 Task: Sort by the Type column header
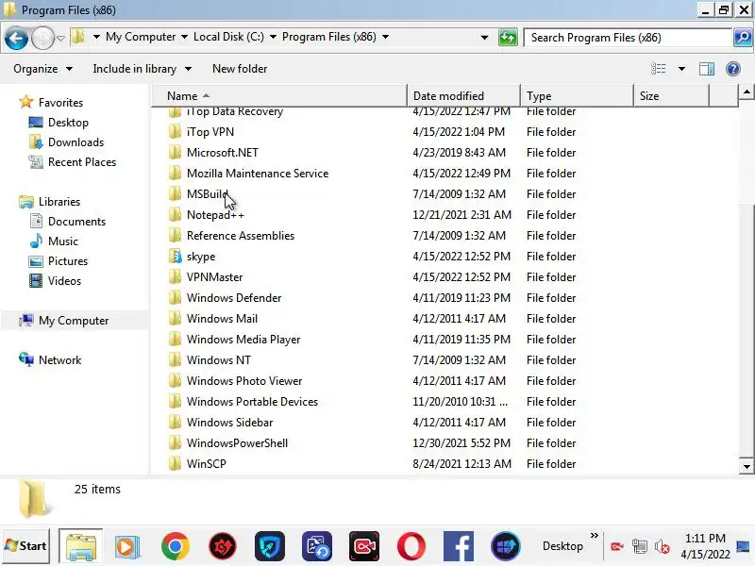tap(577, 96)
